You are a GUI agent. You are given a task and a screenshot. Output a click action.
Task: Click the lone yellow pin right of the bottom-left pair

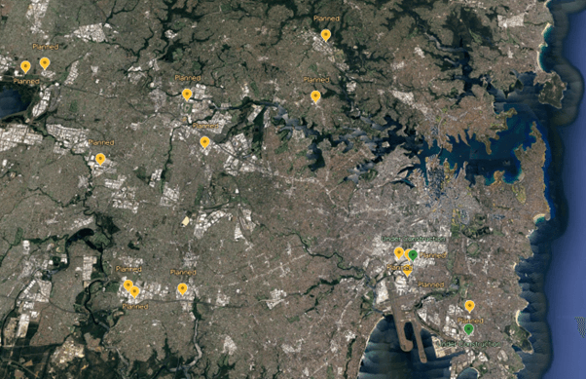tap(182, 288)
